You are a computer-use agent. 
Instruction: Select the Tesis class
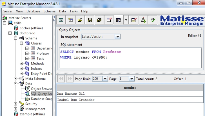coord(40,59)
